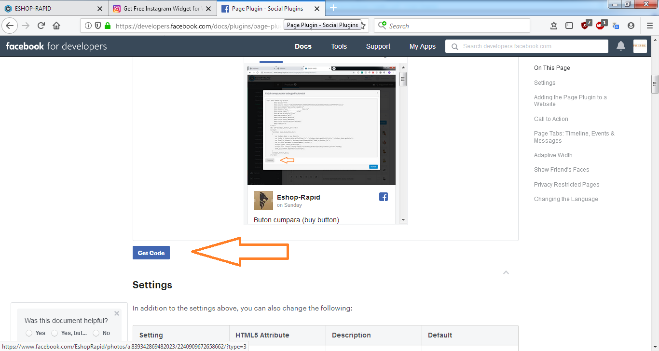Open tracking protection shield in address bar
This screenshot has width=659, height=351.
point(98,26)
